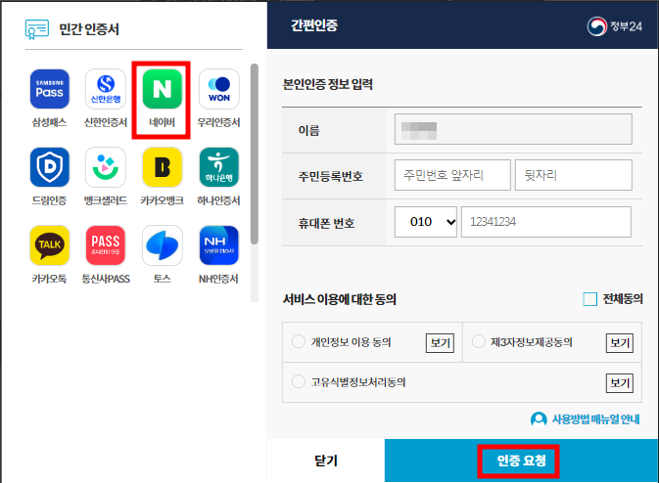The height and width of the screenshot is (483, 659).
Task: Select the Samsung Pass certificate icon
Action: tap(50, 89)
